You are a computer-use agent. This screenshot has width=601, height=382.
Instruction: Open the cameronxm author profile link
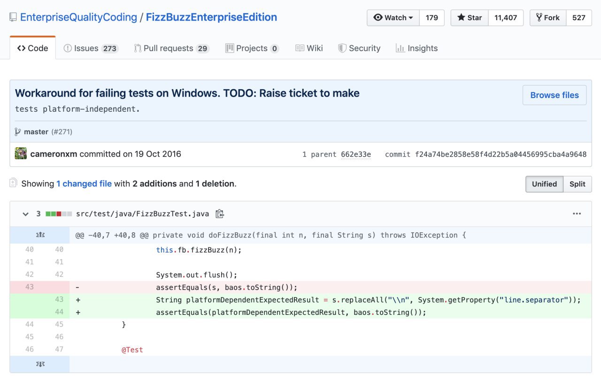(x=54, y=154)
